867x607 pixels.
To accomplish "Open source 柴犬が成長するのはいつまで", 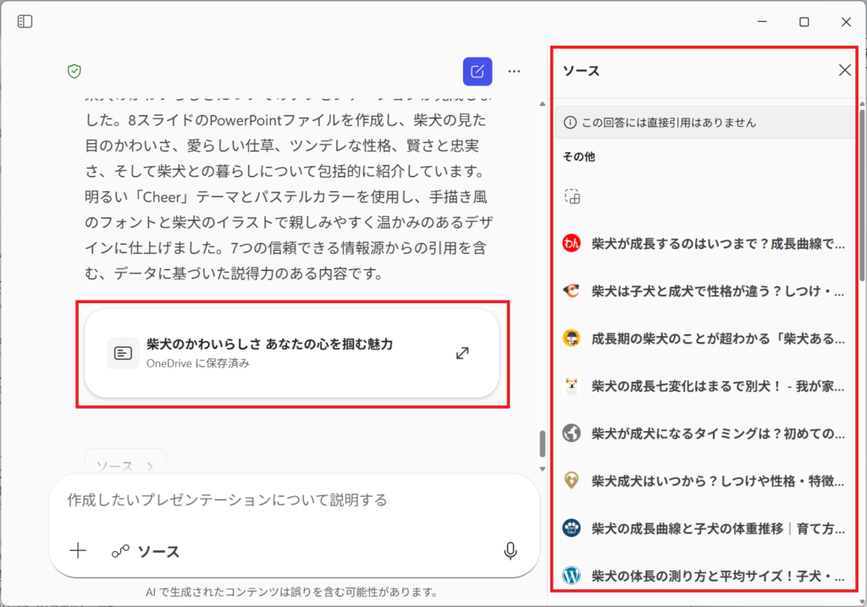I will click(718, 244).
